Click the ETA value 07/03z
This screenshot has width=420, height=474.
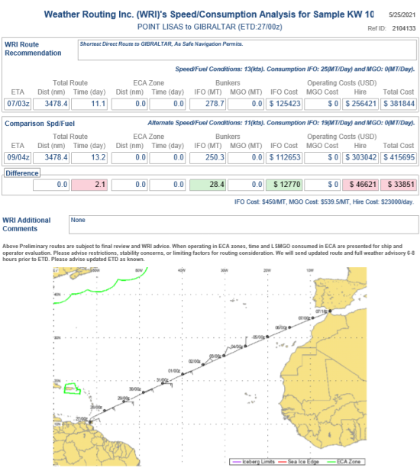[x=18, y=104]
